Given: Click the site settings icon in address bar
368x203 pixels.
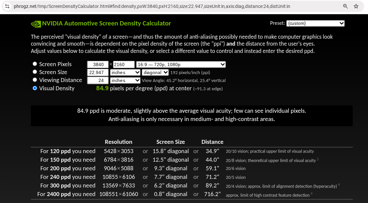Looking at the screenshot, I should tap(7, 6).
